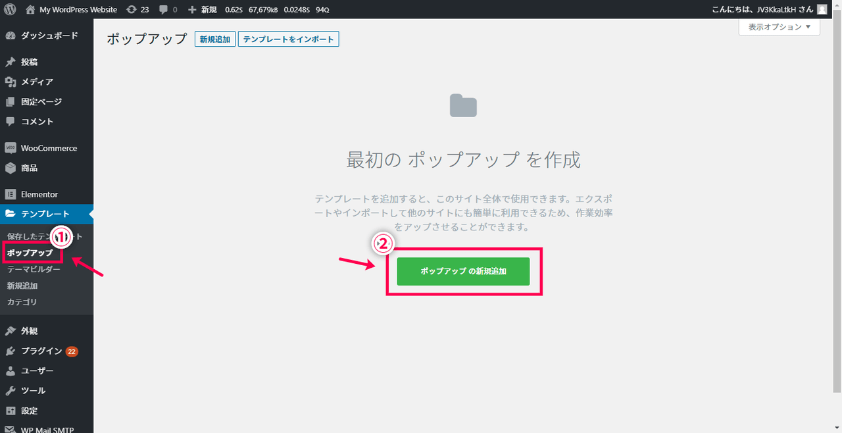Click the 外観 paintbrush icon
842x433 pixels.
10,331
